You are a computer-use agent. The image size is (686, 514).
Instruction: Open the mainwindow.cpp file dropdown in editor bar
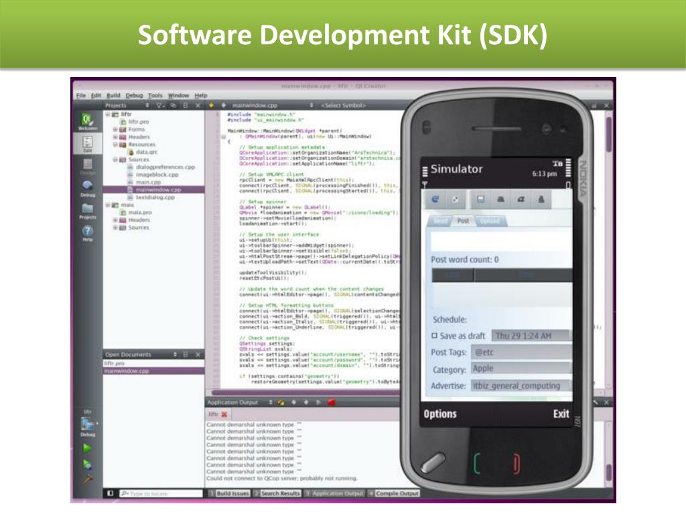coord(312,105)
